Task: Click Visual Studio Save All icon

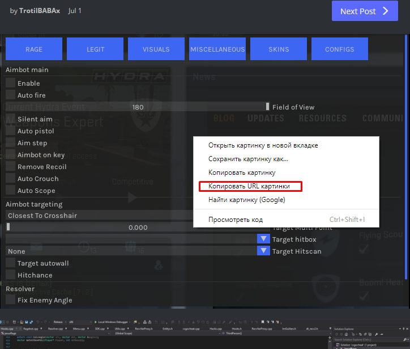Action: 31,322
